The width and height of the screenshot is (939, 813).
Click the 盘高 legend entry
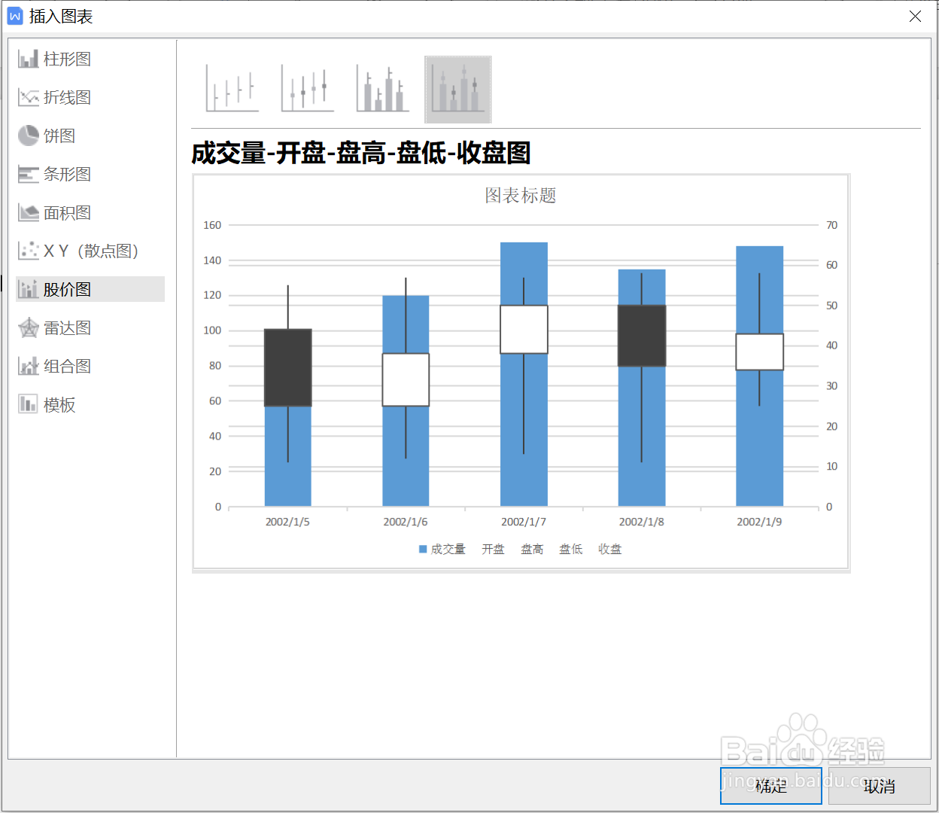[532, 550]
